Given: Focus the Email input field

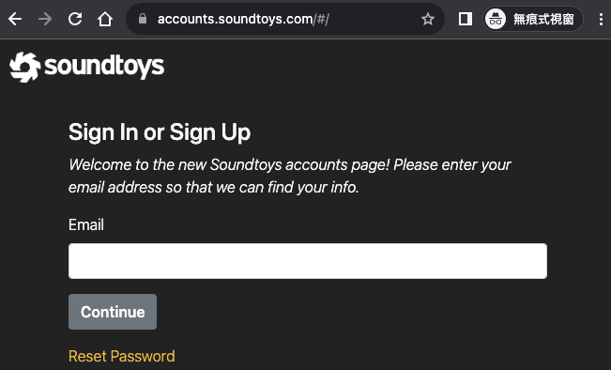Looking at the screenshot, I should click(x=308, y=261).
